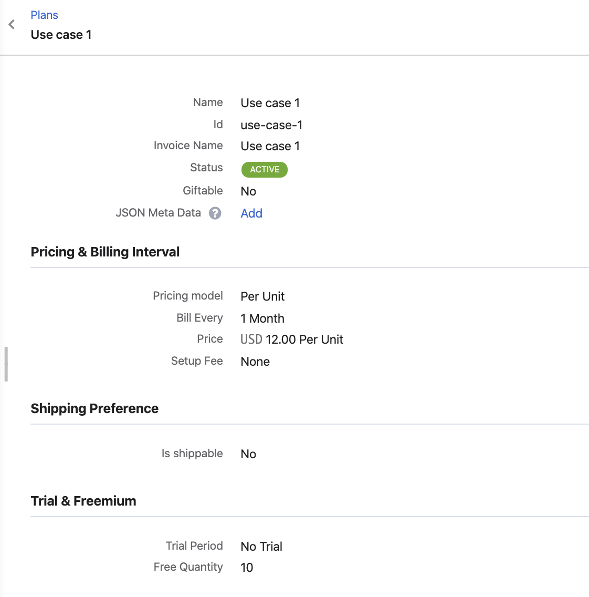Click the Pricing & Billing Interval heading
The width and height of the screenshot is (589, 597).
[x=105, y=252]
